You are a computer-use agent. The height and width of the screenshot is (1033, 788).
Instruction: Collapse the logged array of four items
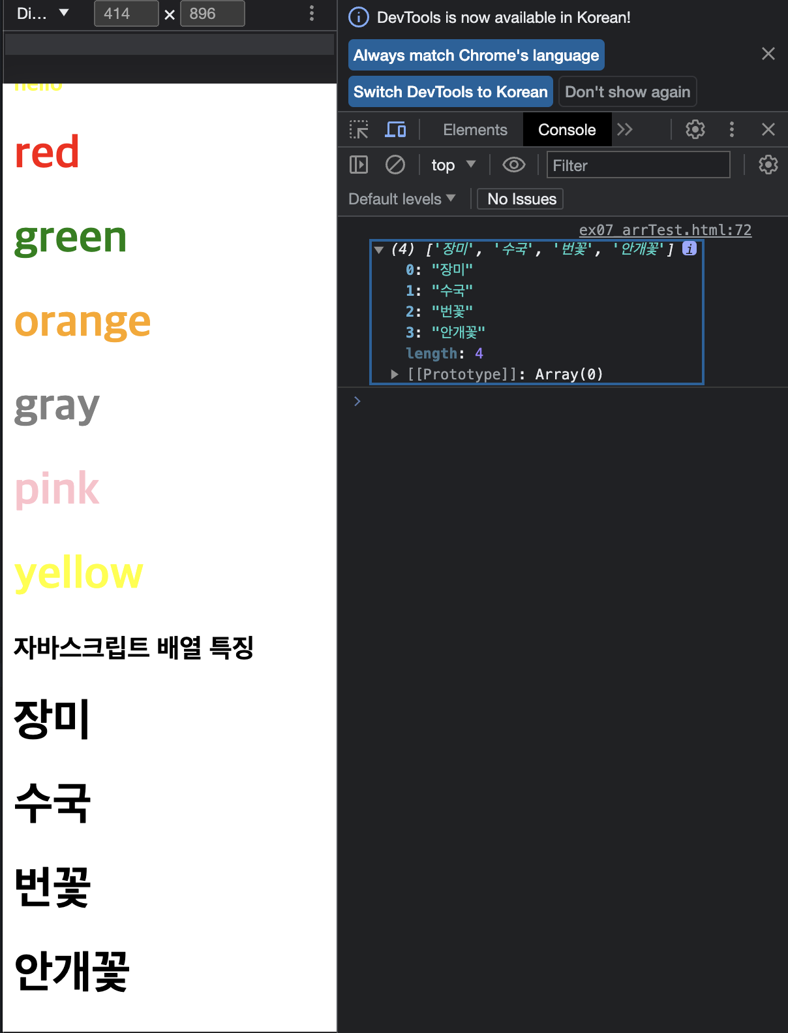(x=378, y=249)
